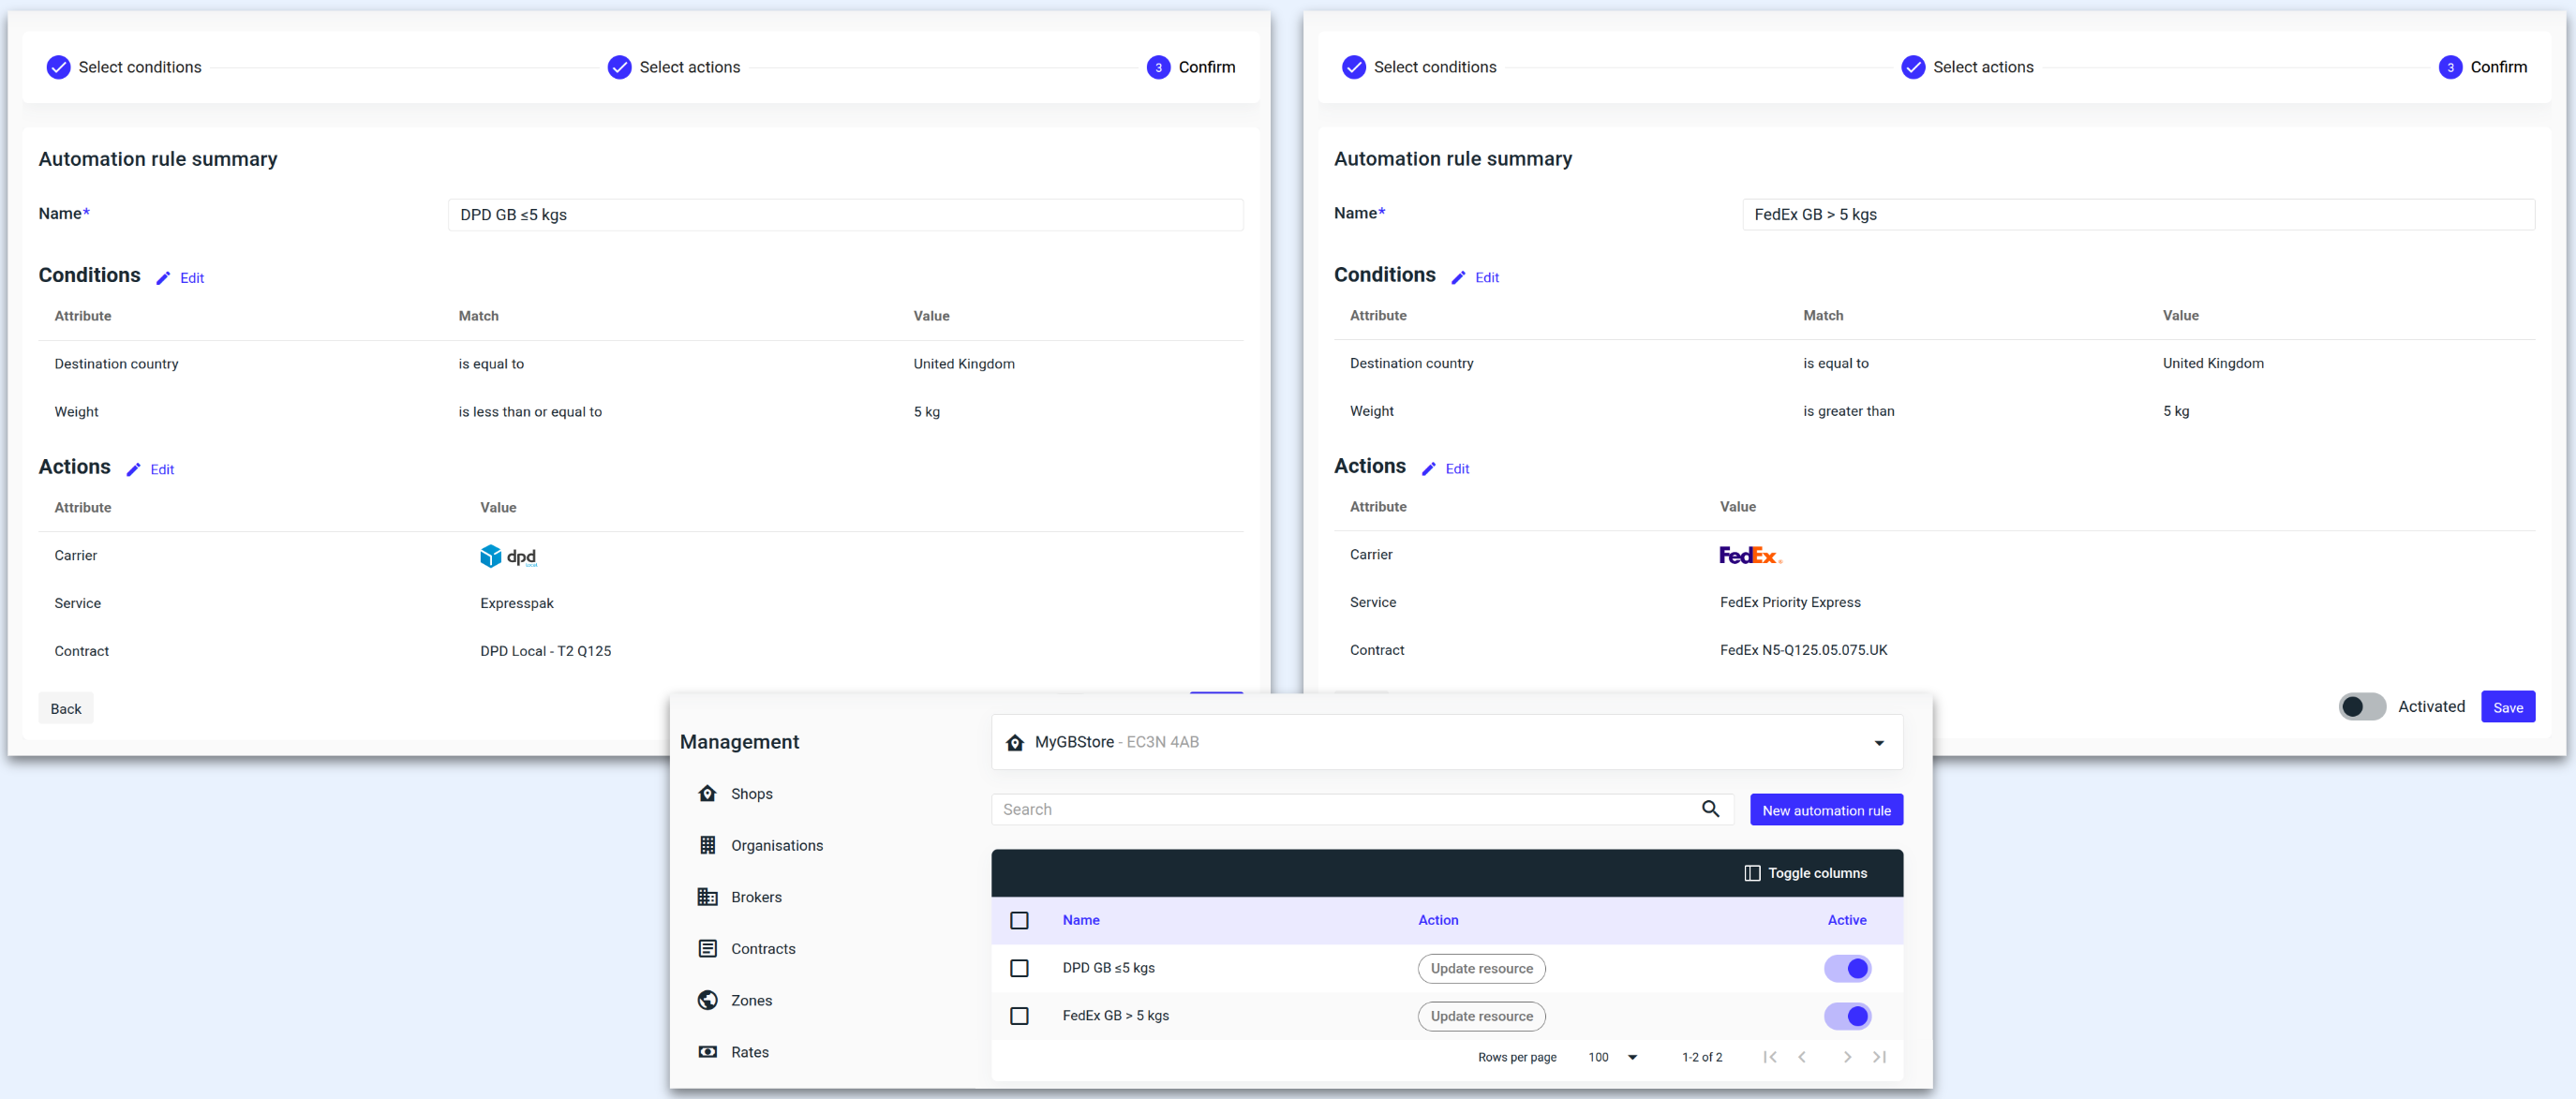
Task: Click the Contracts document icon
Action: click(x=707, y=948)
